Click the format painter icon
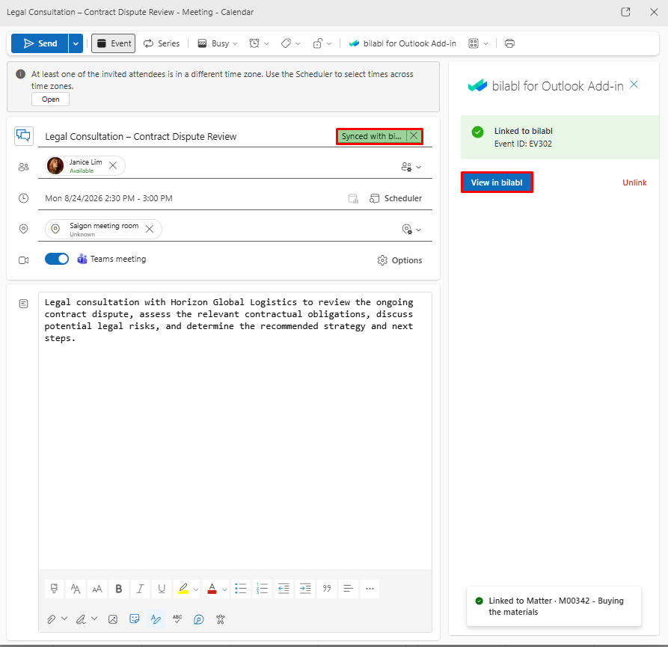The height and width of the screenshot is (647, 668). click(x=54, y=589)
